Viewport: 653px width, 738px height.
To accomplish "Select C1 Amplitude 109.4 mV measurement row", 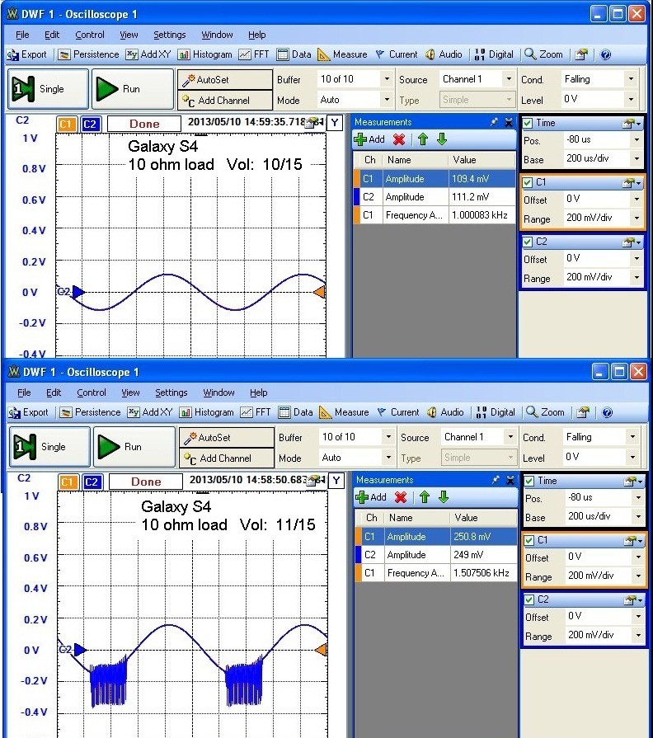I will [435, 179].
